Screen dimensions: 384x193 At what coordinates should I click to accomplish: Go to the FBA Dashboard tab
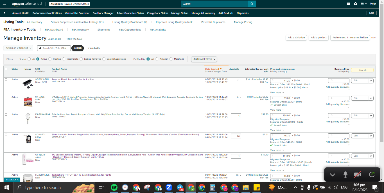[x=54, y=30]
